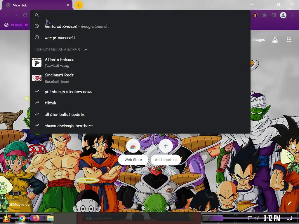The height and width of the screenshot is (224, 299).
Task: Click the magnifier icon in the omnibox
Action: coord(37,15)
